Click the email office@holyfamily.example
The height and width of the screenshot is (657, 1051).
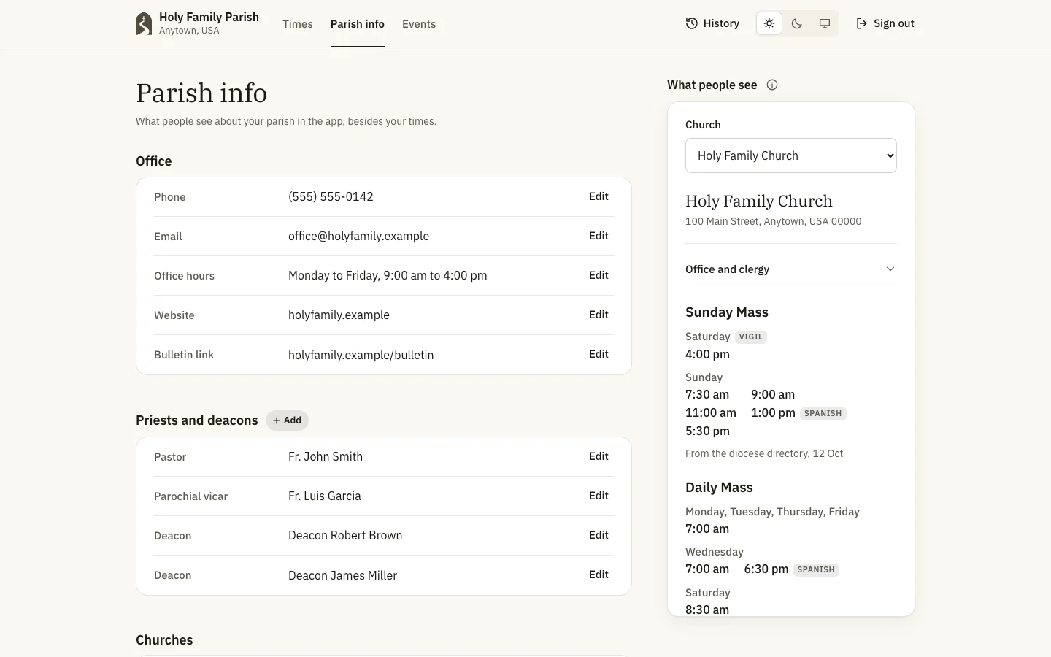(x=358, y=236)
